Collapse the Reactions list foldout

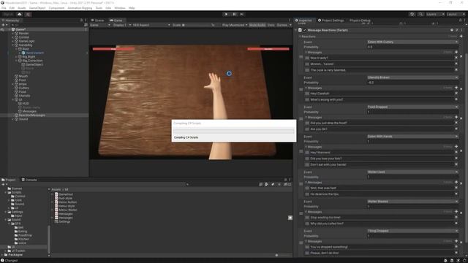pyautogui.click(x=300, y=37)
